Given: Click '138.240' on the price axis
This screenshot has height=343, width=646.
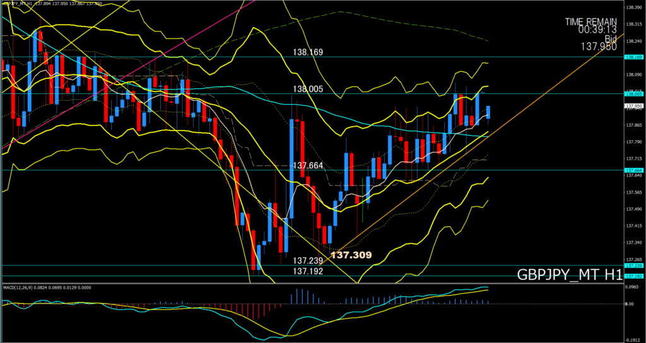Looking at the screenshot, I should [633, 41].
